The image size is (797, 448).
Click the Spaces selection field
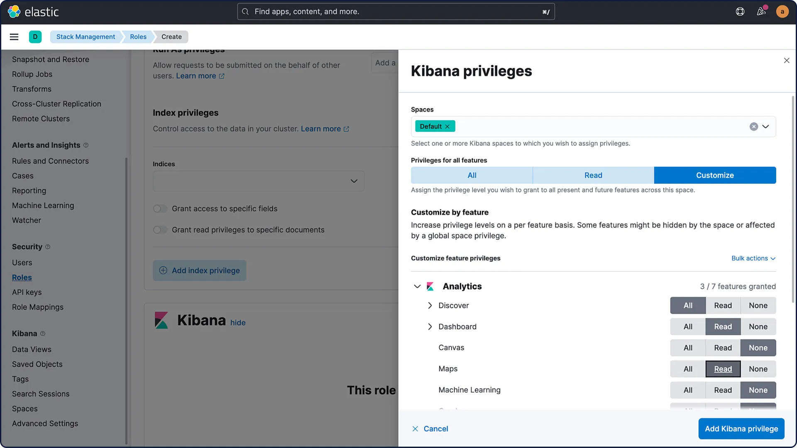[x=593, y=127]
